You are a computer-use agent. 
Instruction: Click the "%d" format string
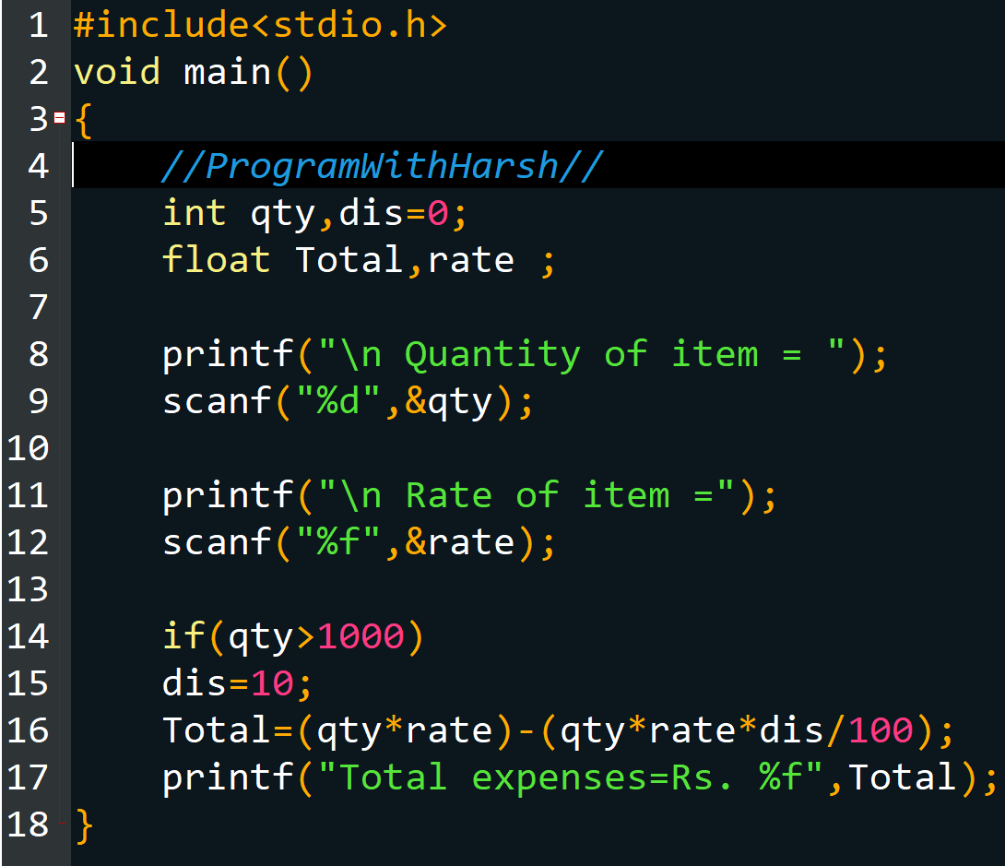pyautogui.click(x=338, y=401)
